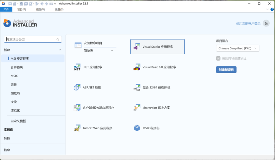Click the envelope feedback icon in toolbar
Screen dimensions: 275x160
click(51, 4)
